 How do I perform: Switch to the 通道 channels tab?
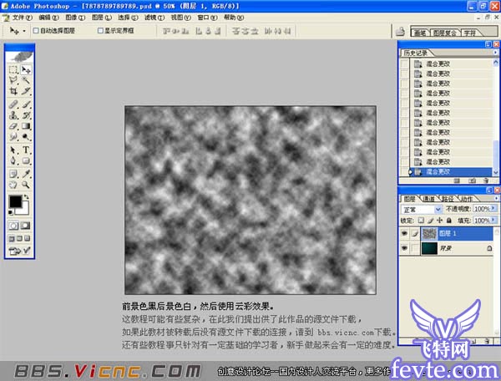(x=429, y=199)
